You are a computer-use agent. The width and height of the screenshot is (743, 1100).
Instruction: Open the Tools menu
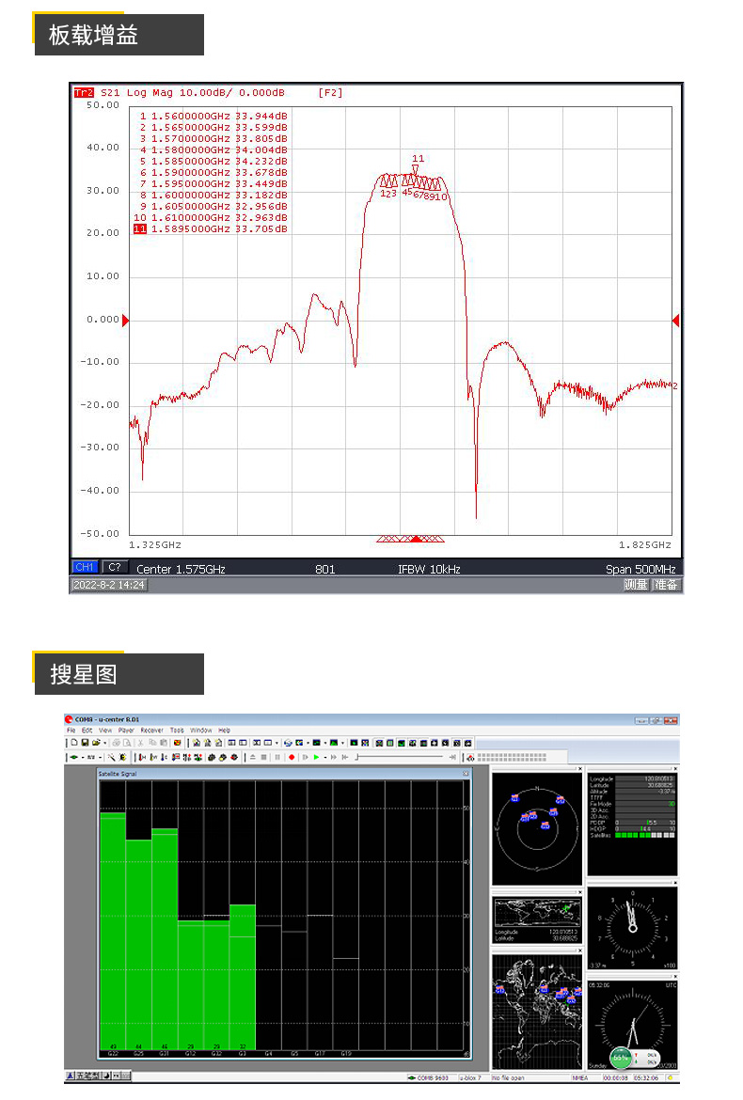[176, 730]
